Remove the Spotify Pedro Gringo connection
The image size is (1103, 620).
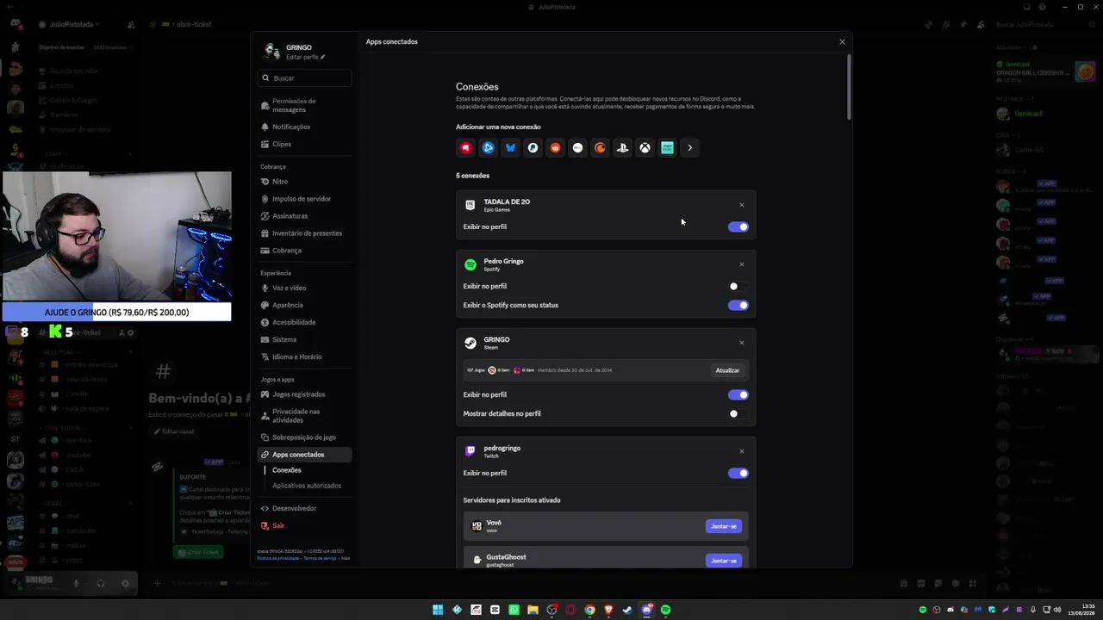(x=742, y=264)
